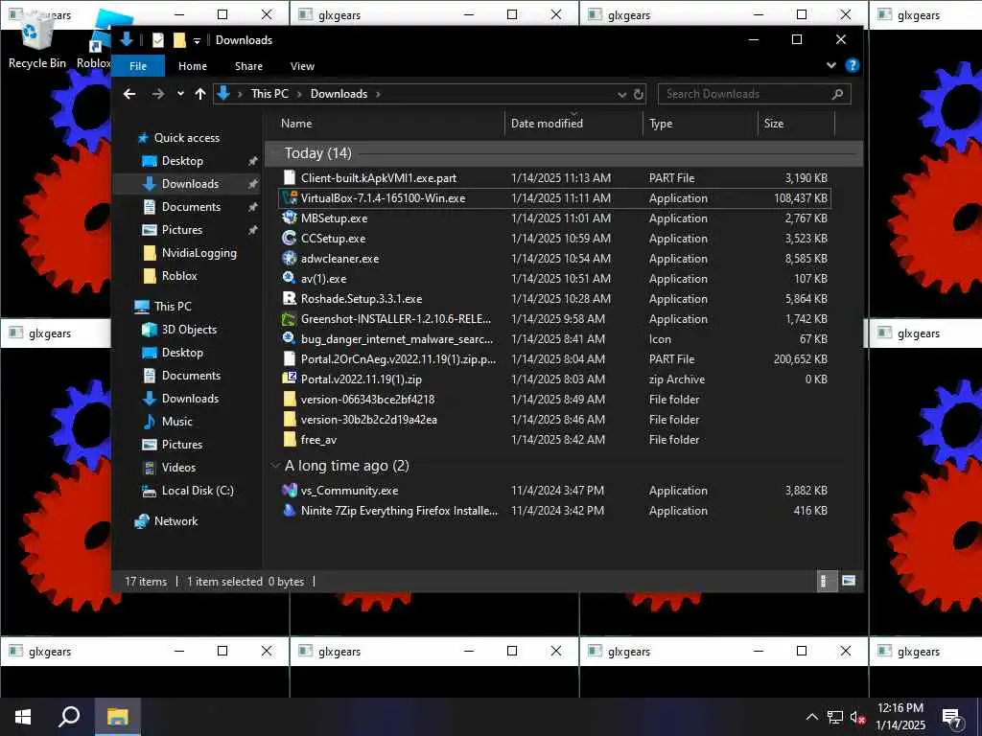Select the bug_danger_internet_malware icon file
Viewport: 982px width, 736px height.
[x=290, y=338]
